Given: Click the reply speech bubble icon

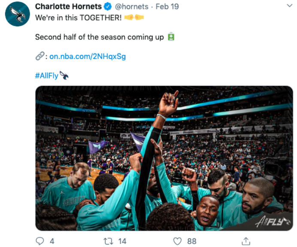Looking at the screenshot, I should (40, 241).
